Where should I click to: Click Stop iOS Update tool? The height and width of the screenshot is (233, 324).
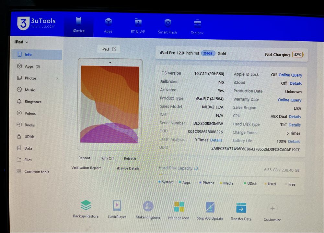point(210,211)
